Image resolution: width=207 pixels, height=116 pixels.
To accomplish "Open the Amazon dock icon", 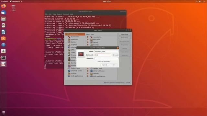I will pos(4,51).
